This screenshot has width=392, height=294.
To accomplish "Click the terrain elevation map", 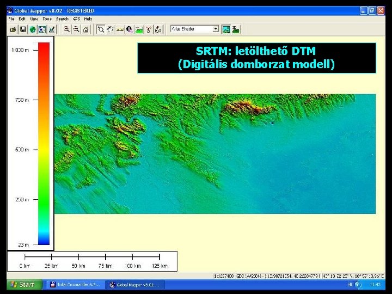I will click(x=215, y=154).
